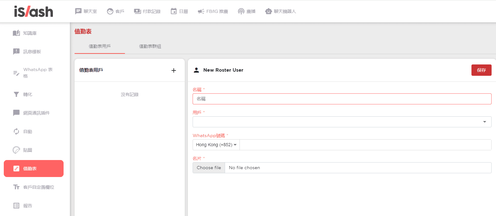496x216 pixels.
Task: Switch to the 值勤表用戶 tab
Action: (100, 46)
